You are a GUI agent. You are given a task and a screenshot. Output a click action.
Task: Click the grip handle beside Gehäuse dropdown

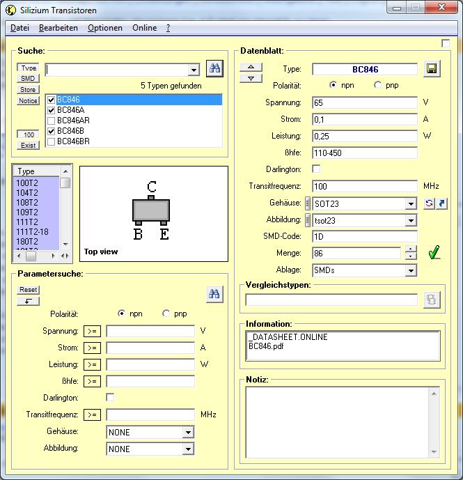point(308,203)
